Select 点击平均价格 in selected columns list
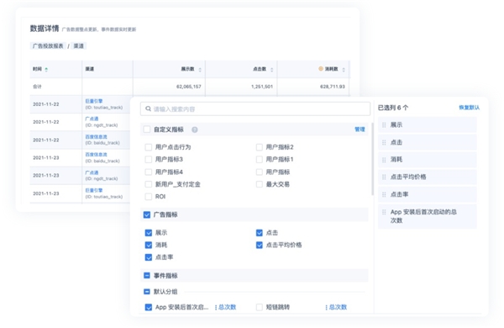The image size is (504, 328). (428, 177)
